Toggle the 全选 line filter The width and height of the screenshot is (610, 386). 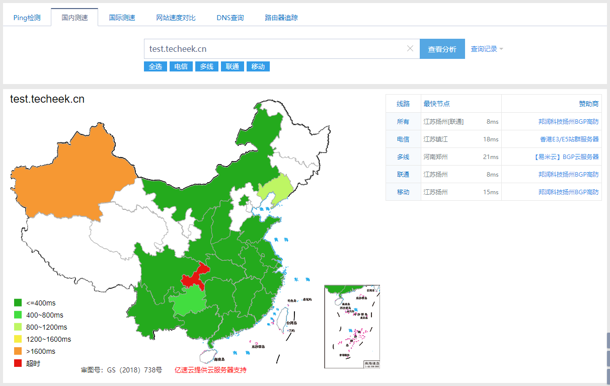[156, 66]
